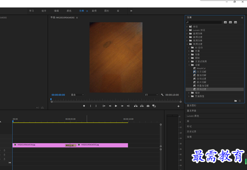The image size is (247, 170).
Task: Switch to the 音频 workspace tab
Action: pos(94,11)
